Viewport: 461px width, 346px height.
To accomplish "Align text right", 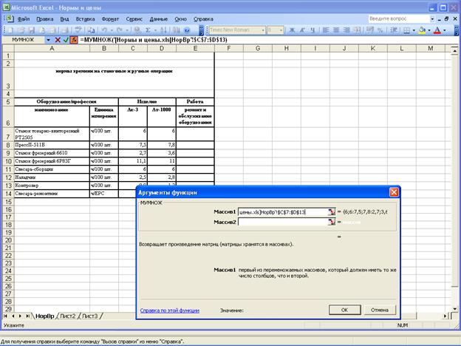I will (x=346, y=30).
